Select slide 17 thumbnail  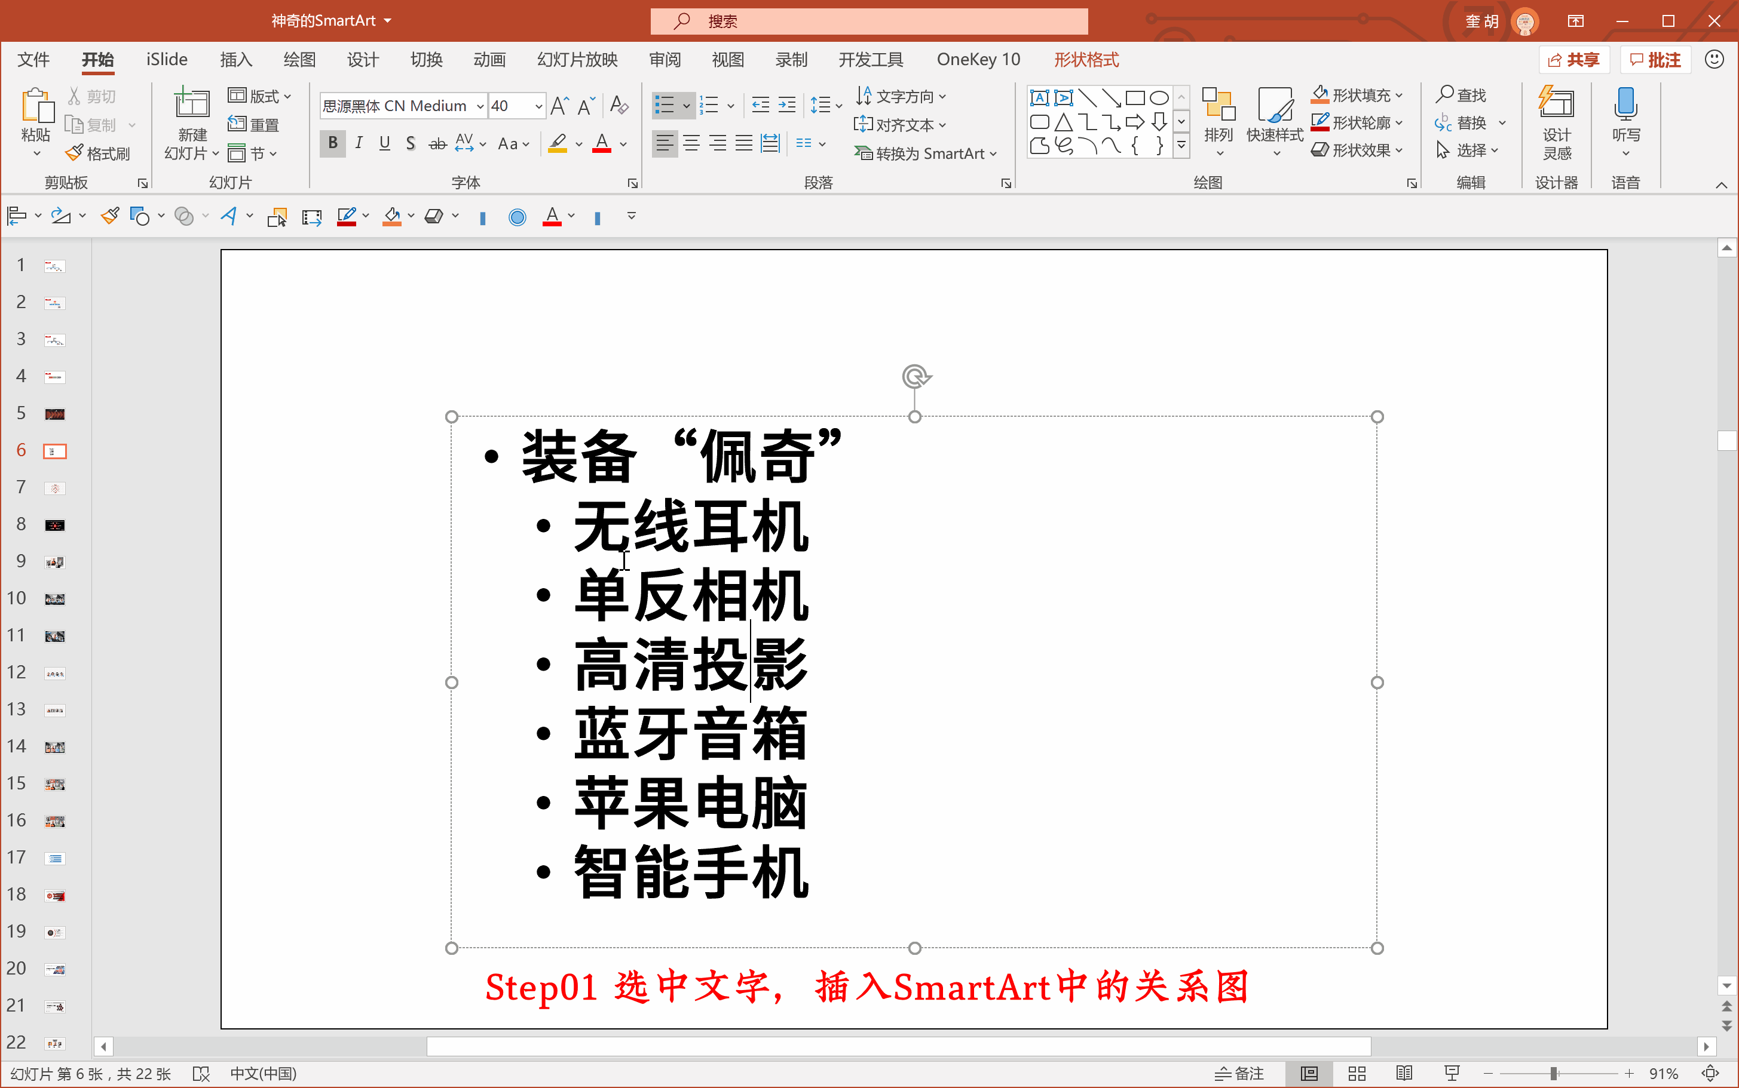pos(55,858)
